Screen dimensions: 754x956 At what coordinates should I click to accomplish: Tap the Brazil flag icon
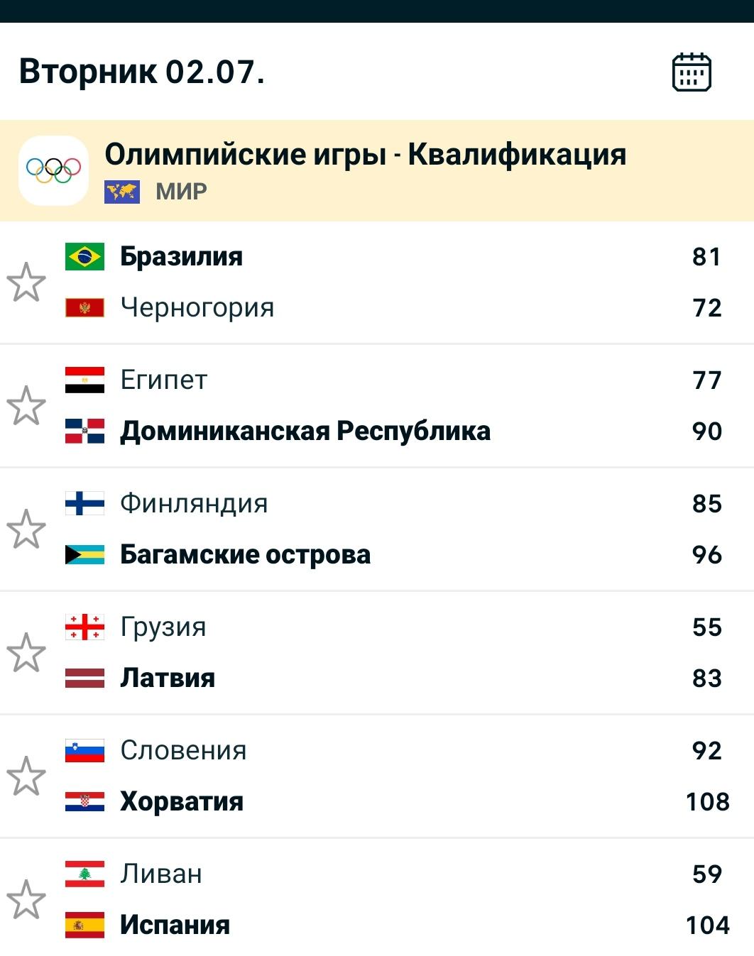click(x=84, y=256)
